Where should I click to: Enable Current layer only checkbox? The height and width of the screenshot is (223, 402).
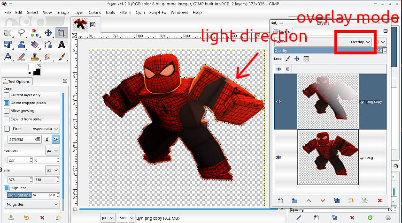[7, 95]
